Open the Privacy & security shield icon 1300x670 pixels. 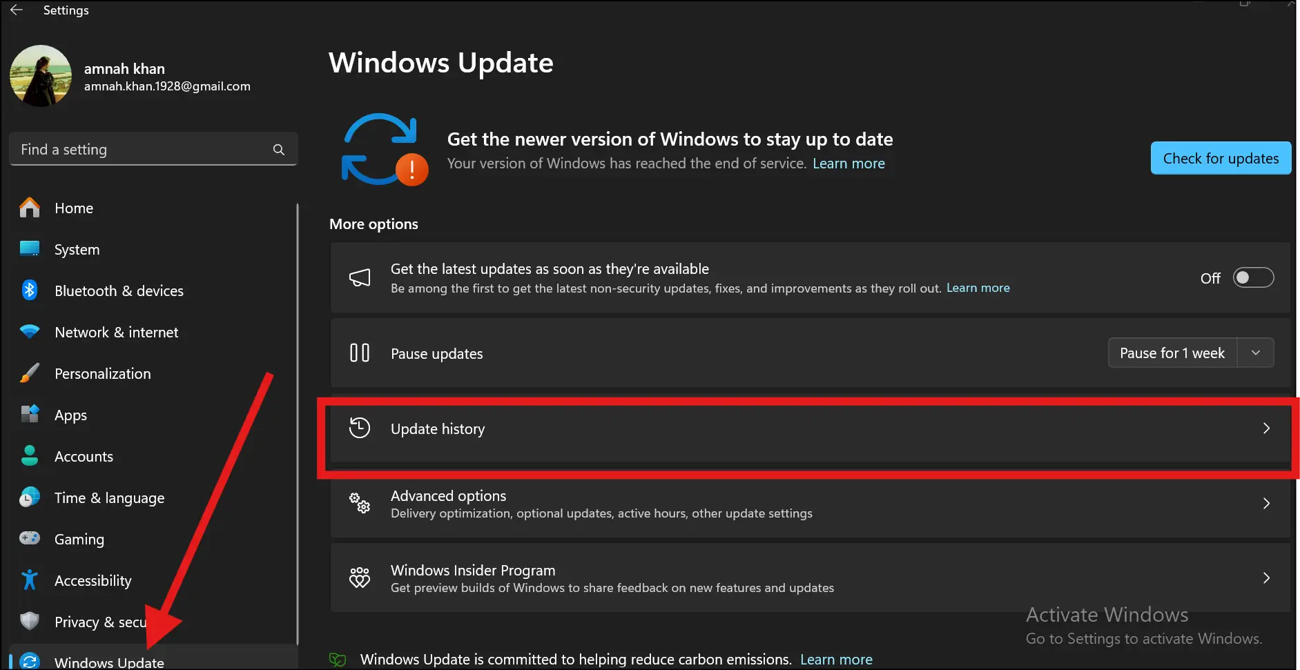click(x=30, y=622)
